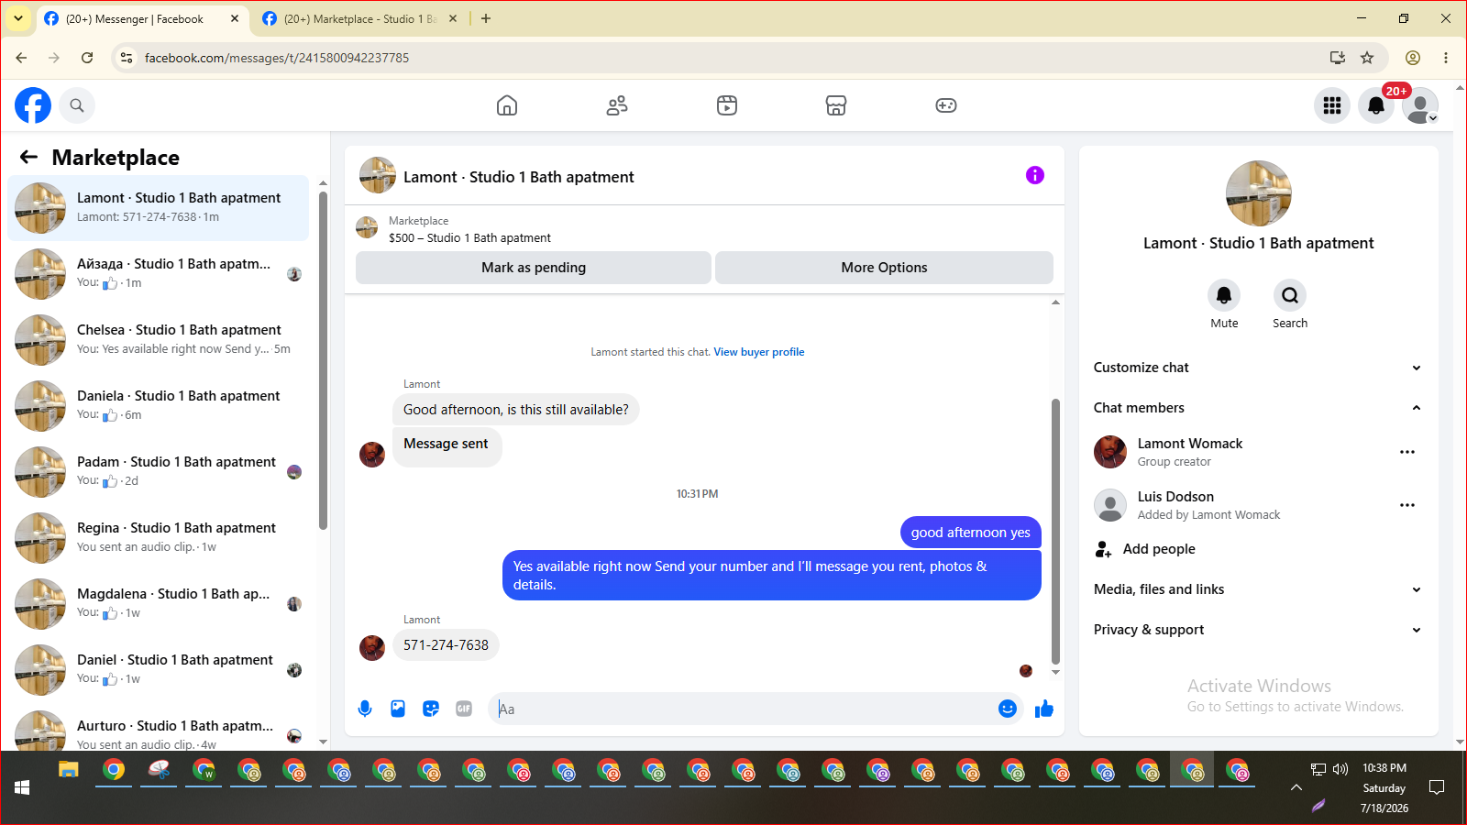Click the 571-274-7638 message bubble
The height and width of the screenshot is (825, 1467).
446,645
